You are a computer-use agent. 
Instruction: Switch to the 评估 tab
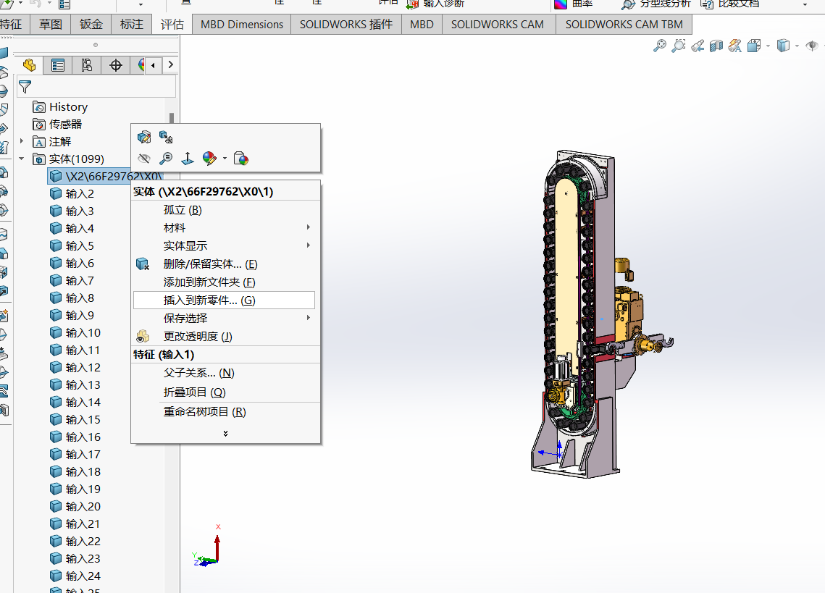click(x=172, y=24)
